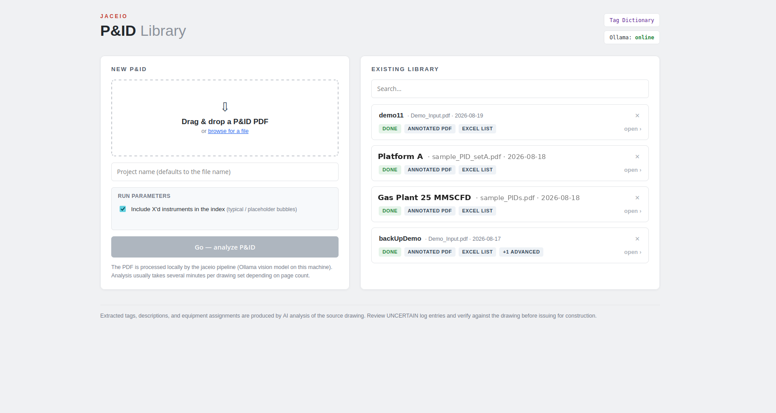Click the DONE status on Platform A
Viewport: 776px width, 413px height.
[390, 170]
